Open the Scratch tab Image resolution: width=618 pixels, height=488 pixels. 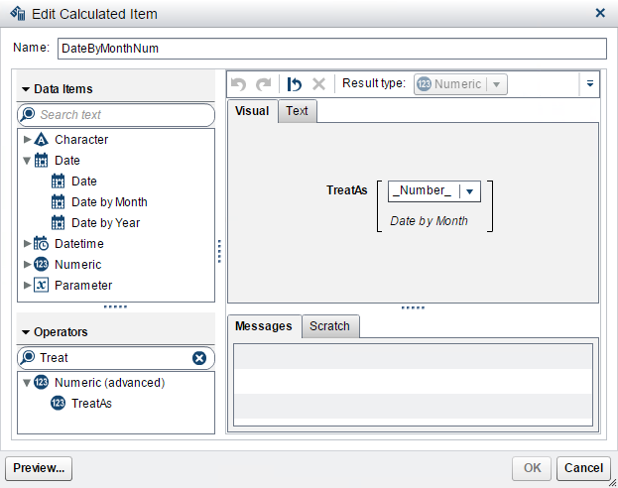click(329, 326)
